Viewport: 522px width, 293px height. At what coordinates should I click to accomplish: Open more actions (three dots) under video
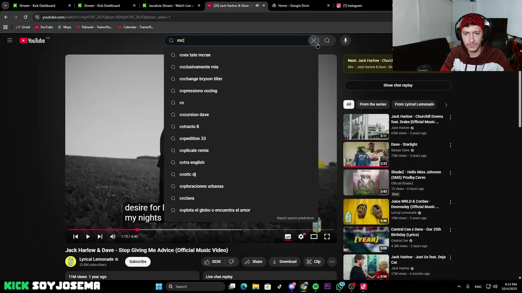click(332, 262)
